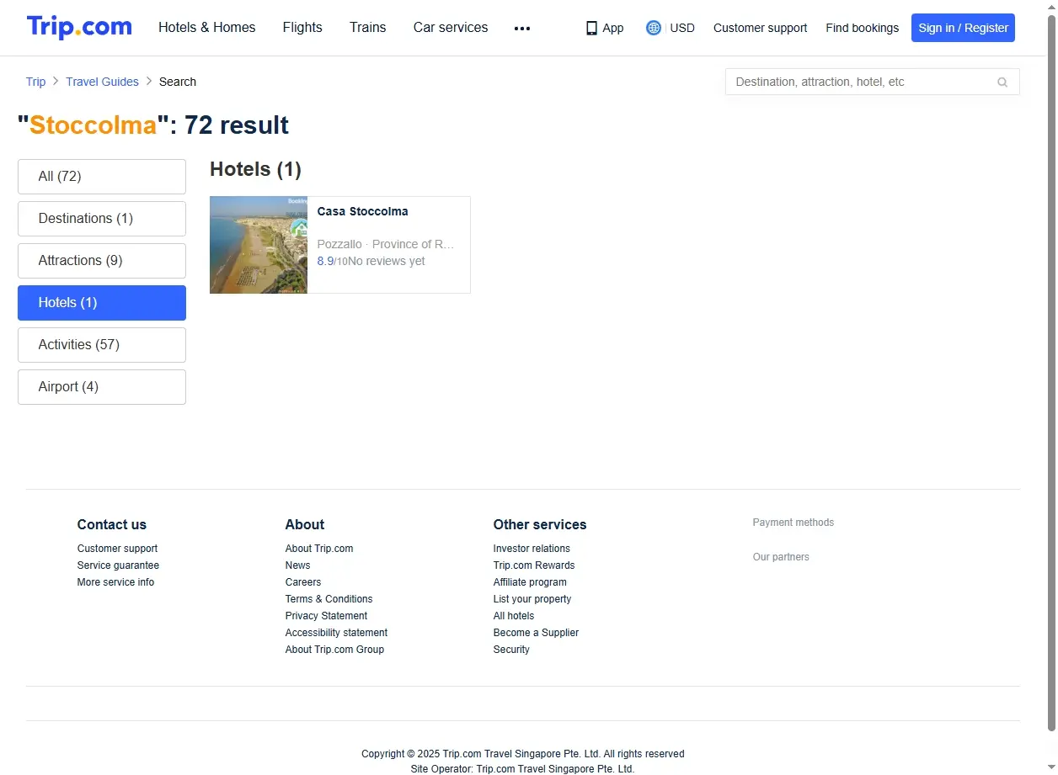Image resolution: width=1058 pixels, height=775 pixels.
Task: Open News link in footer
Action: (297, 565)
